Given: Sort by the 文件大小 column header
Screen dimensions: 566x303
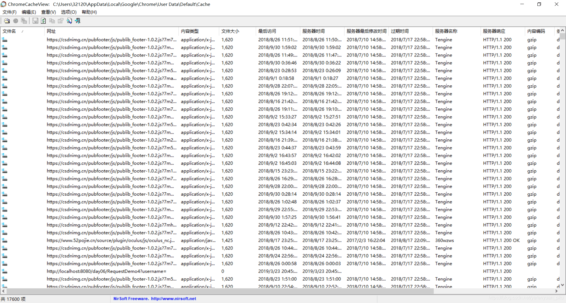Looking at the screenshot, I should (238, 31).
